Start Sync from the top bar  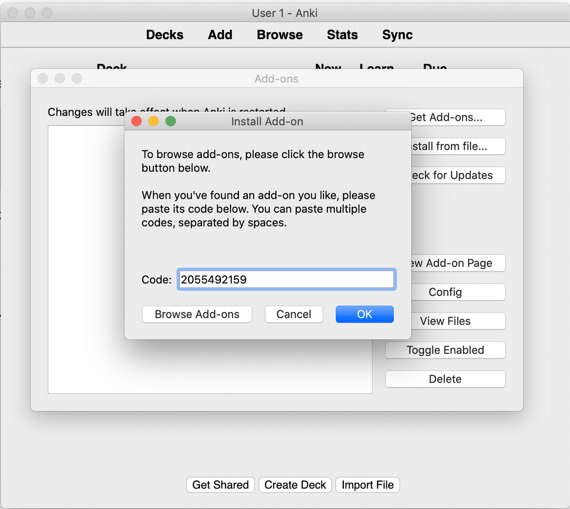(x=397, y=35)
